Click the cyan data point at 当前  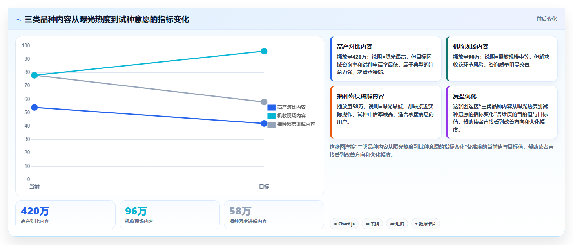click(x=34, y=75)
